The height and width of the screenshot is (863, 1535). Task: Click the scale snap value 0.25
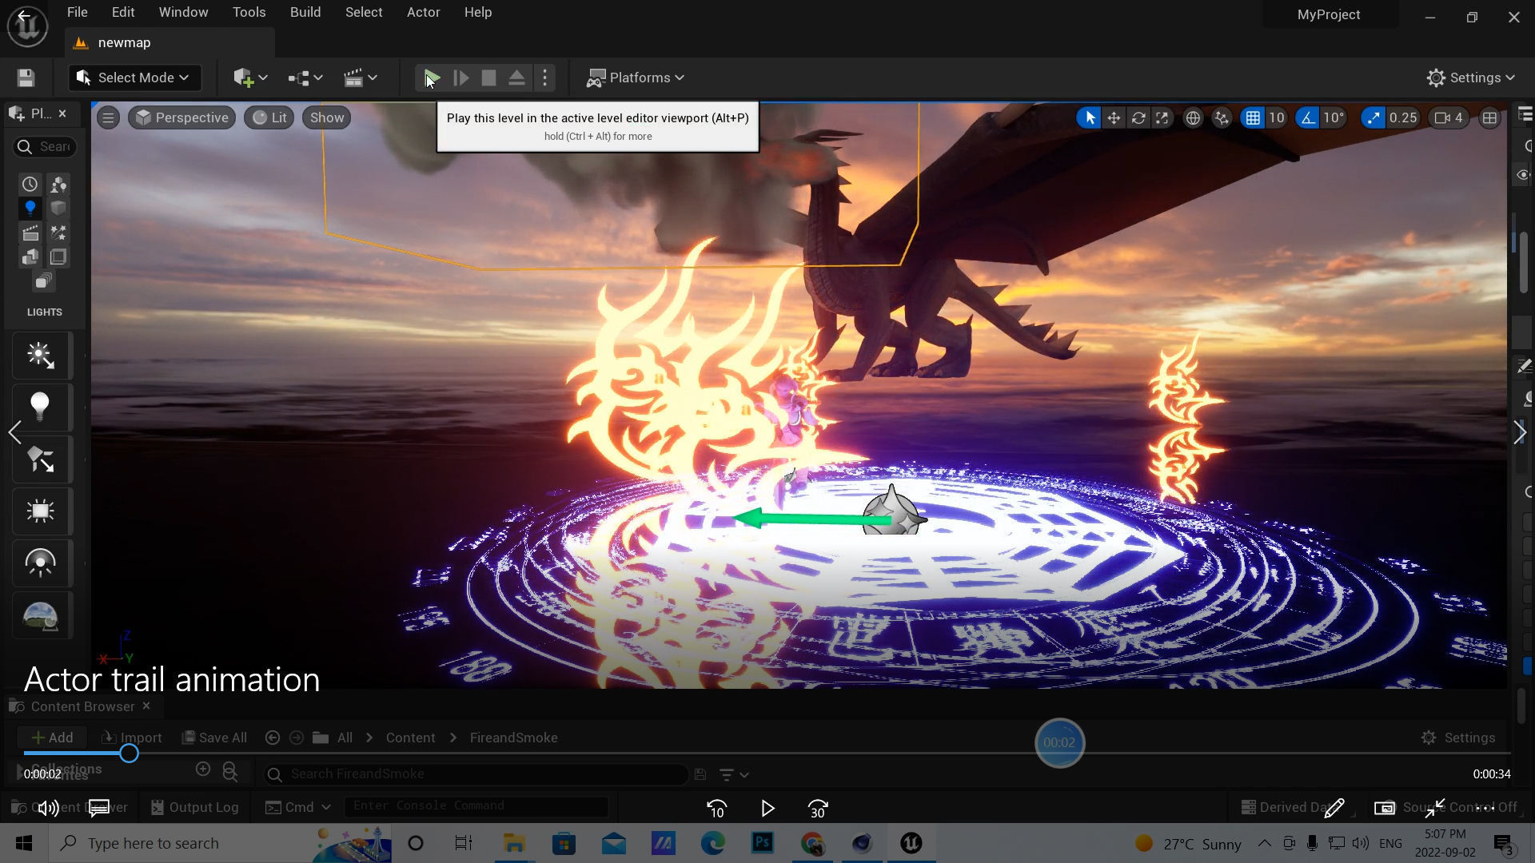tap(1403, 117)
